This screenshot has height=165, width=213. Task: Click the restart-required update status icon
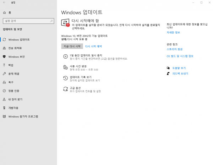65,23
